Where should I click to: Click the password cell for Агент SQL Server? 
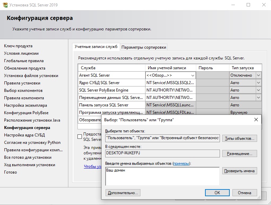[x=212, y=75]
